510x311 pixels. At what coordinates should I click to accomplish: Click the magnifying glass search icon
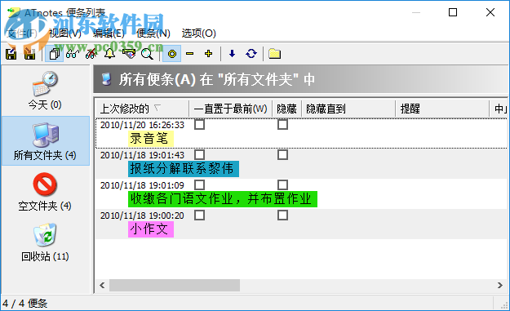tap(147, 54)
